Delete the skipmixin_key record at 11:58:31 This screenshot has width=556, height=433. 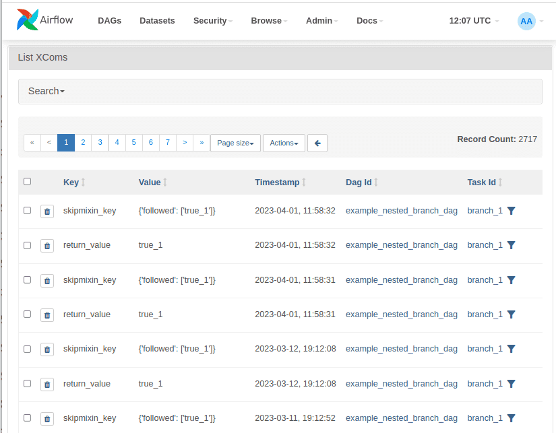pyautogui.click(x=47, y=281)
